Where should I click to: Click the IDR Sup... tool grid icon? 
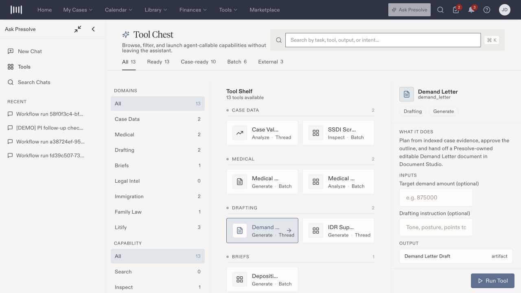[x=316, y=231]
